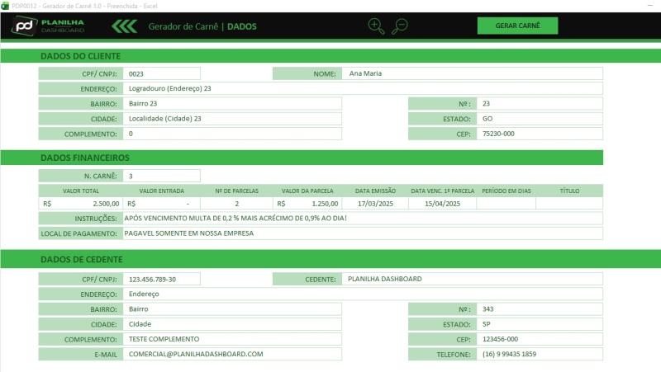The height and width of the screenshot is (372, 661).
Task: Click the NOME field showing Ana Maria
Action: point(473,73)
